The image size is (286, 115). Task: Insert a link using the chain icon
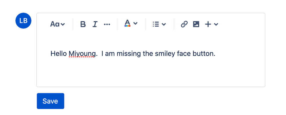point(184,24)
